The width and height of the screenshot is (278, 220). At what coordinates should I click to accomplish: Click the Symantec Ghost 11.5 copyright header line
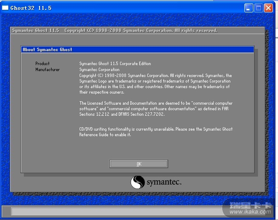coord(115,31)
